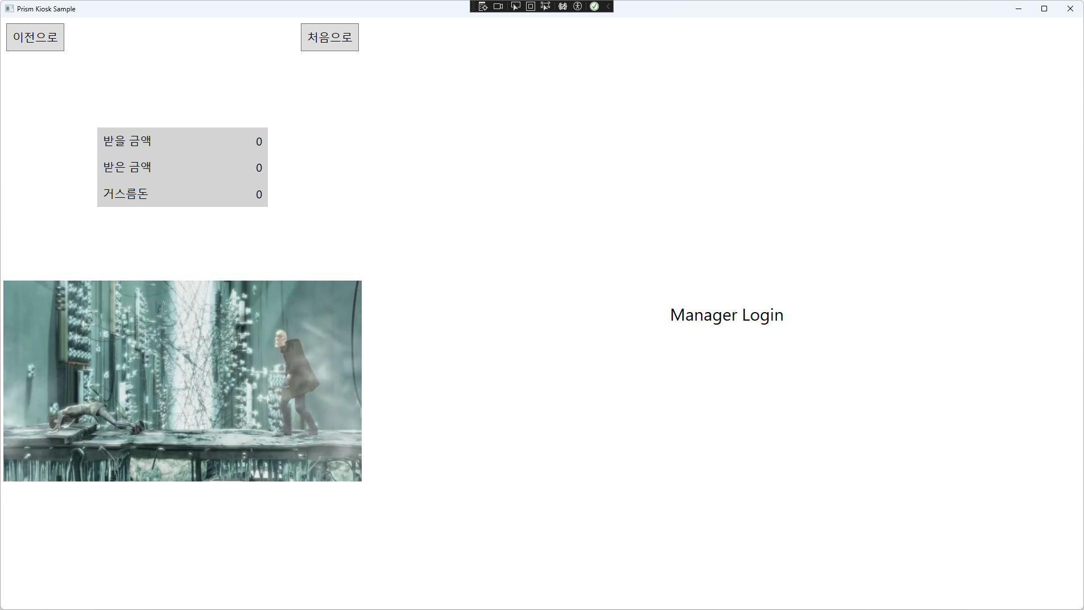Click the Prism Kiosk Sample title text
The width and height of the screenshot is (1084, 610).
(46, 9)
